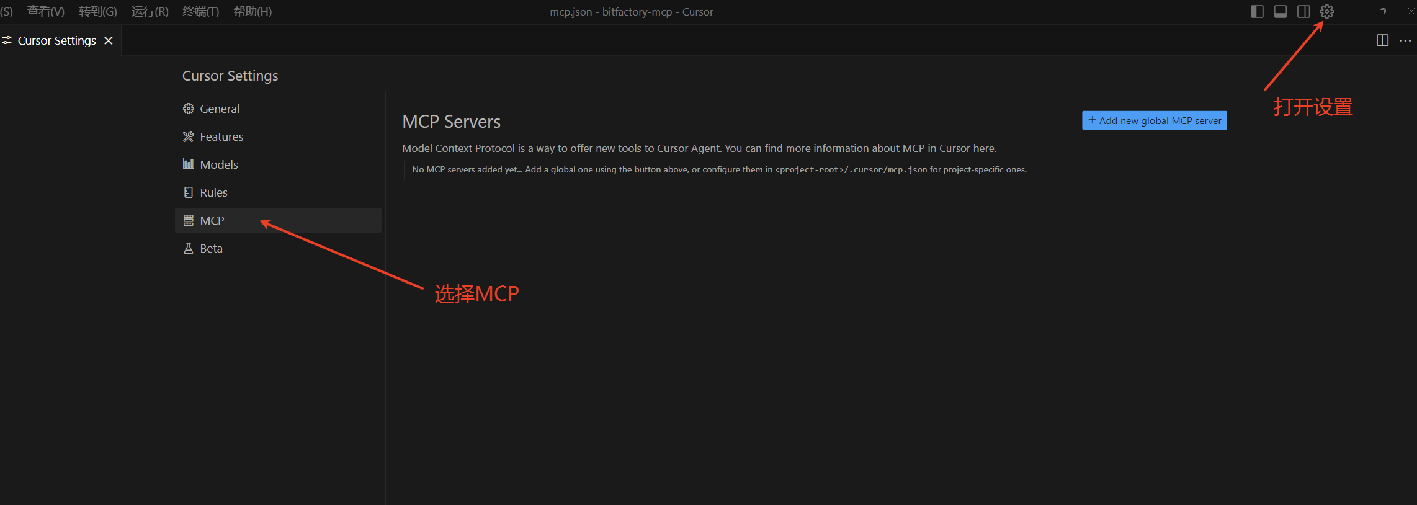Click the MCP Servers heading
Screen dimensions: 1417x505
pyautogui.click(x=451, y=122)
